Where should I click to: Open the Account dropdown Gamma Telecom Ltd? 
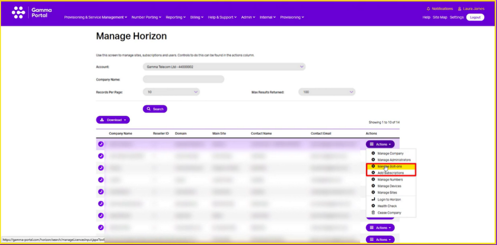point(224,67)
